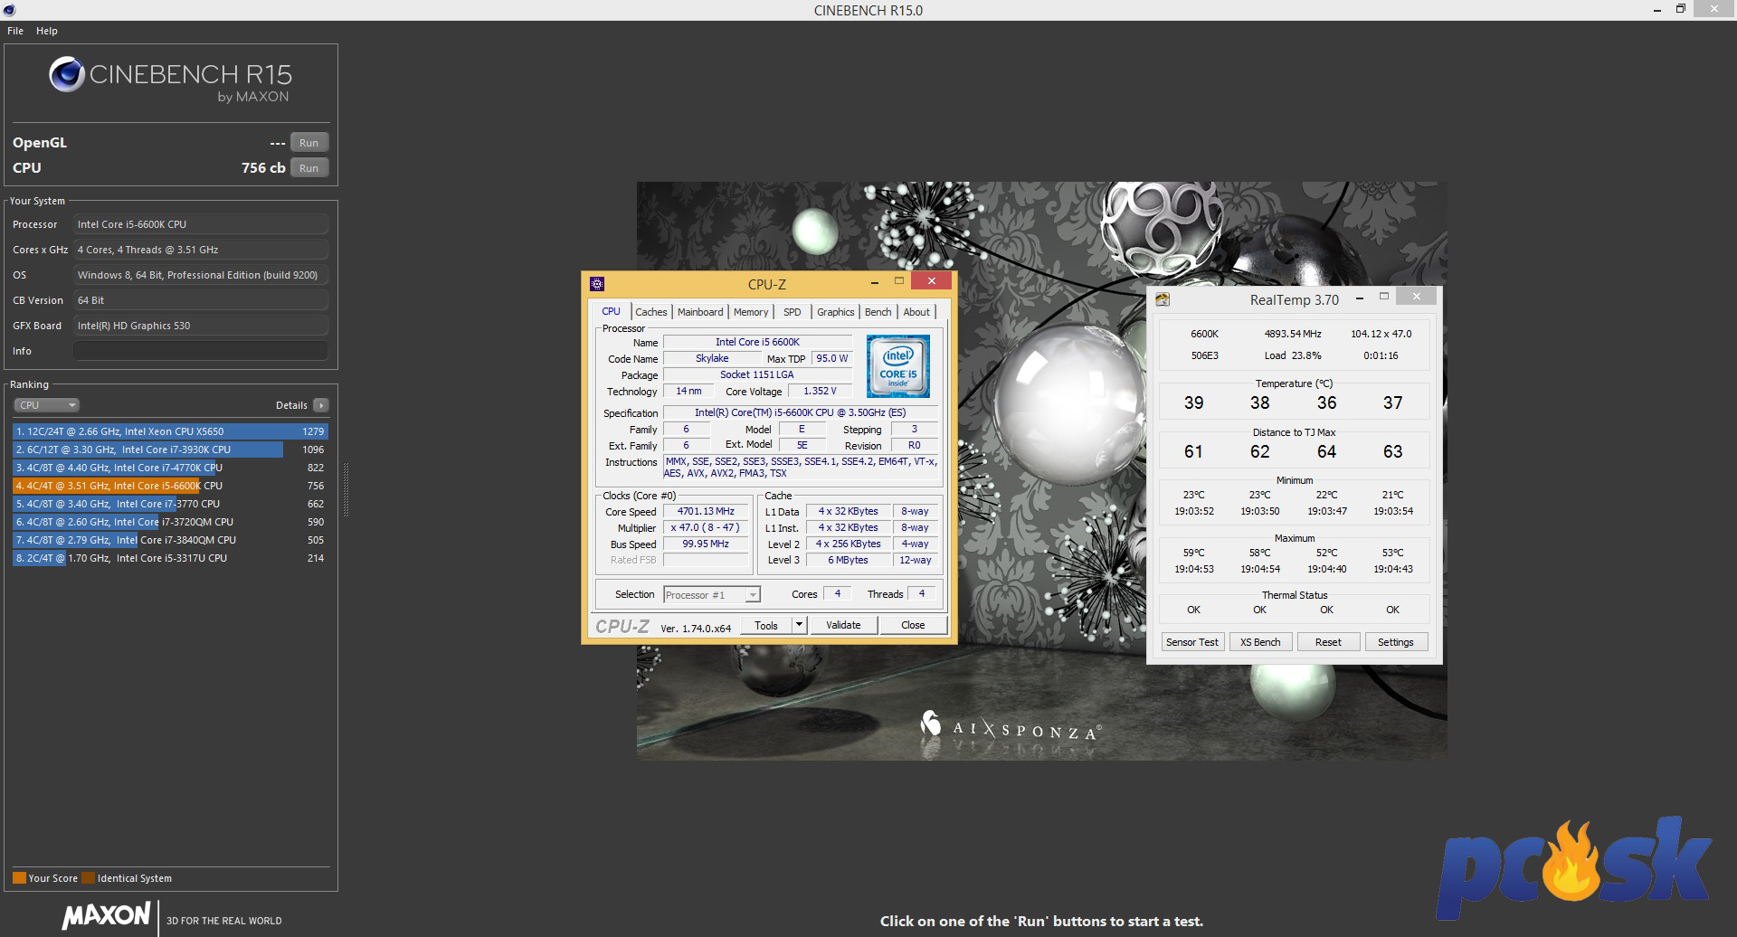Select the Xeon X5650 ranking row

tap(170, 431)
